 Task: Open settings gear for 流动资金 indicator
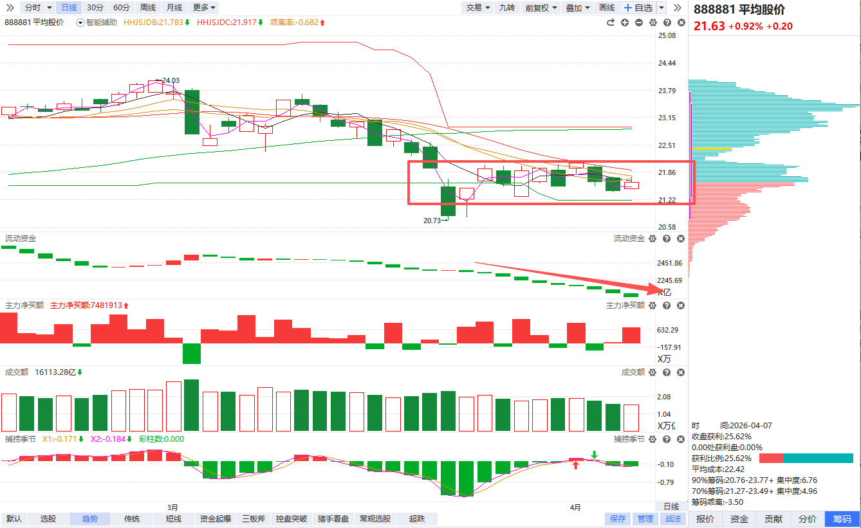click(653, 239)
